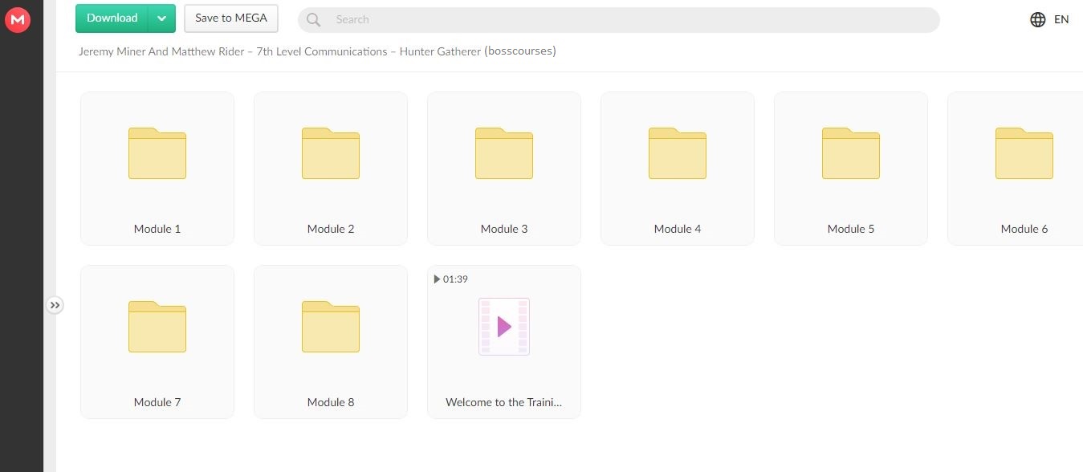Open the Module 2 folder icon
This screenshot has width=1083, height=472.
pos(331,153)
